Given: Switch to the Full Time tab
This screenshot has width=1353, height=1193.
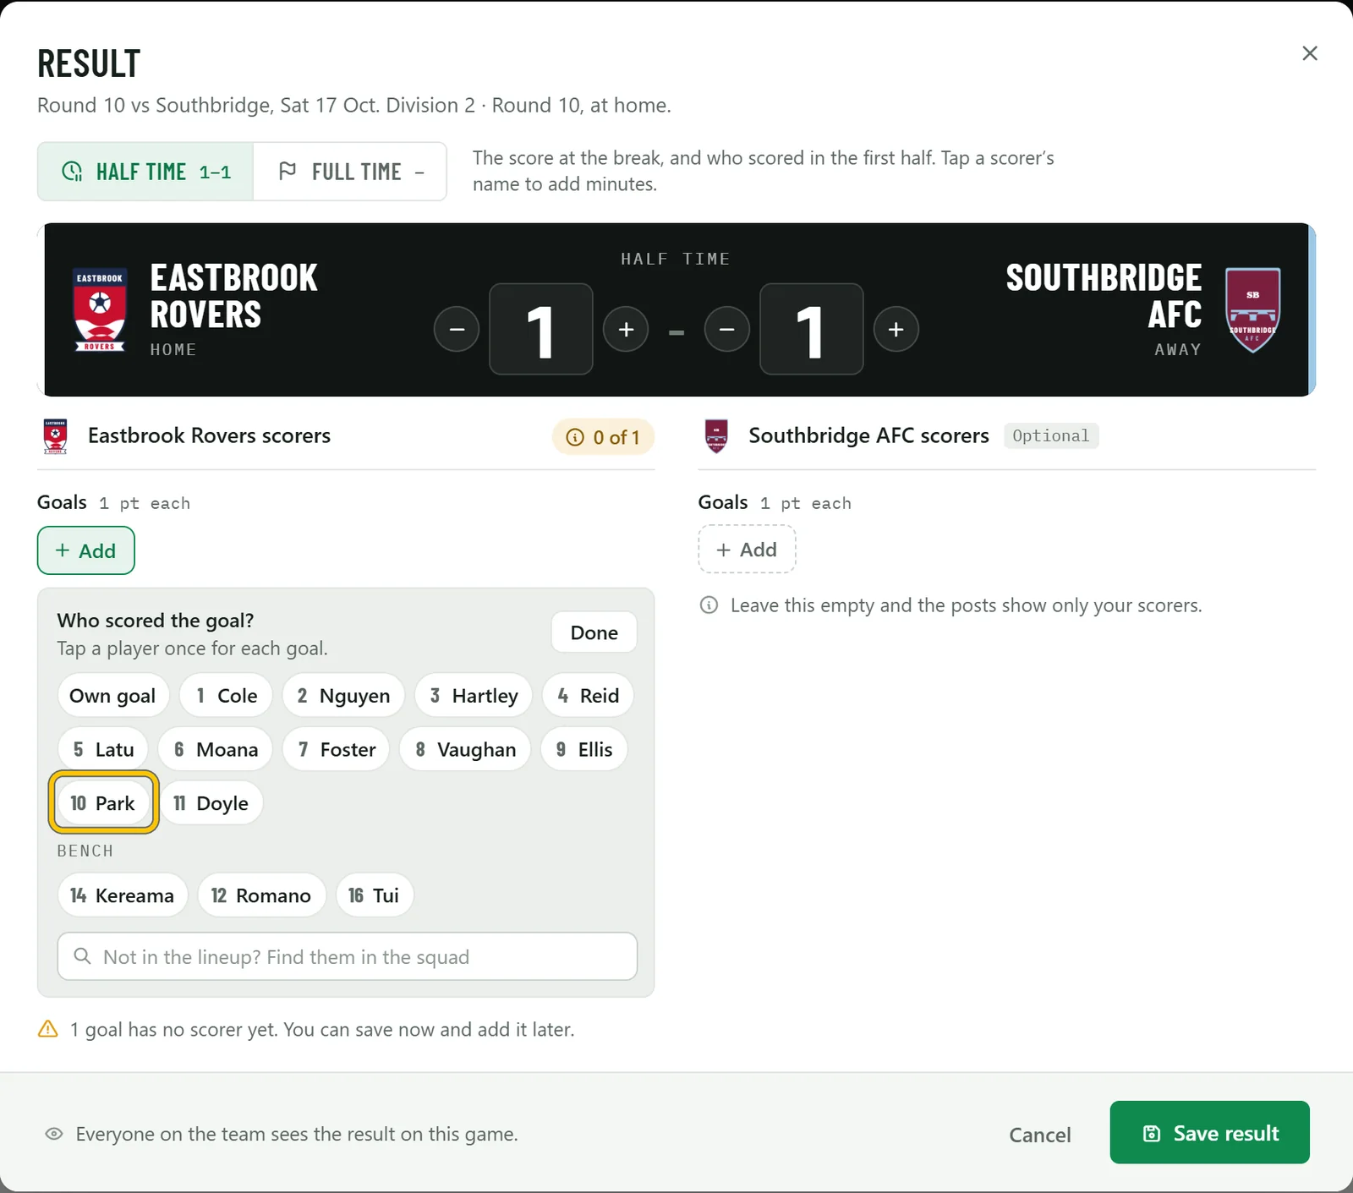Looking at the screenshot, I should point(350,172).
